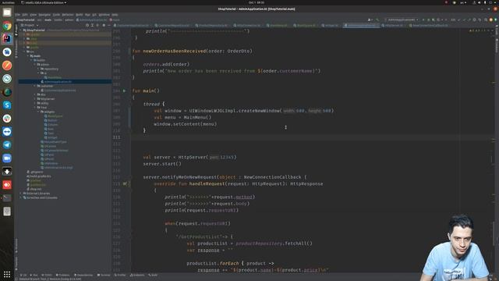
Task: Click the override gutter icon beside handleRequest
Action: (x=125, y=184)
